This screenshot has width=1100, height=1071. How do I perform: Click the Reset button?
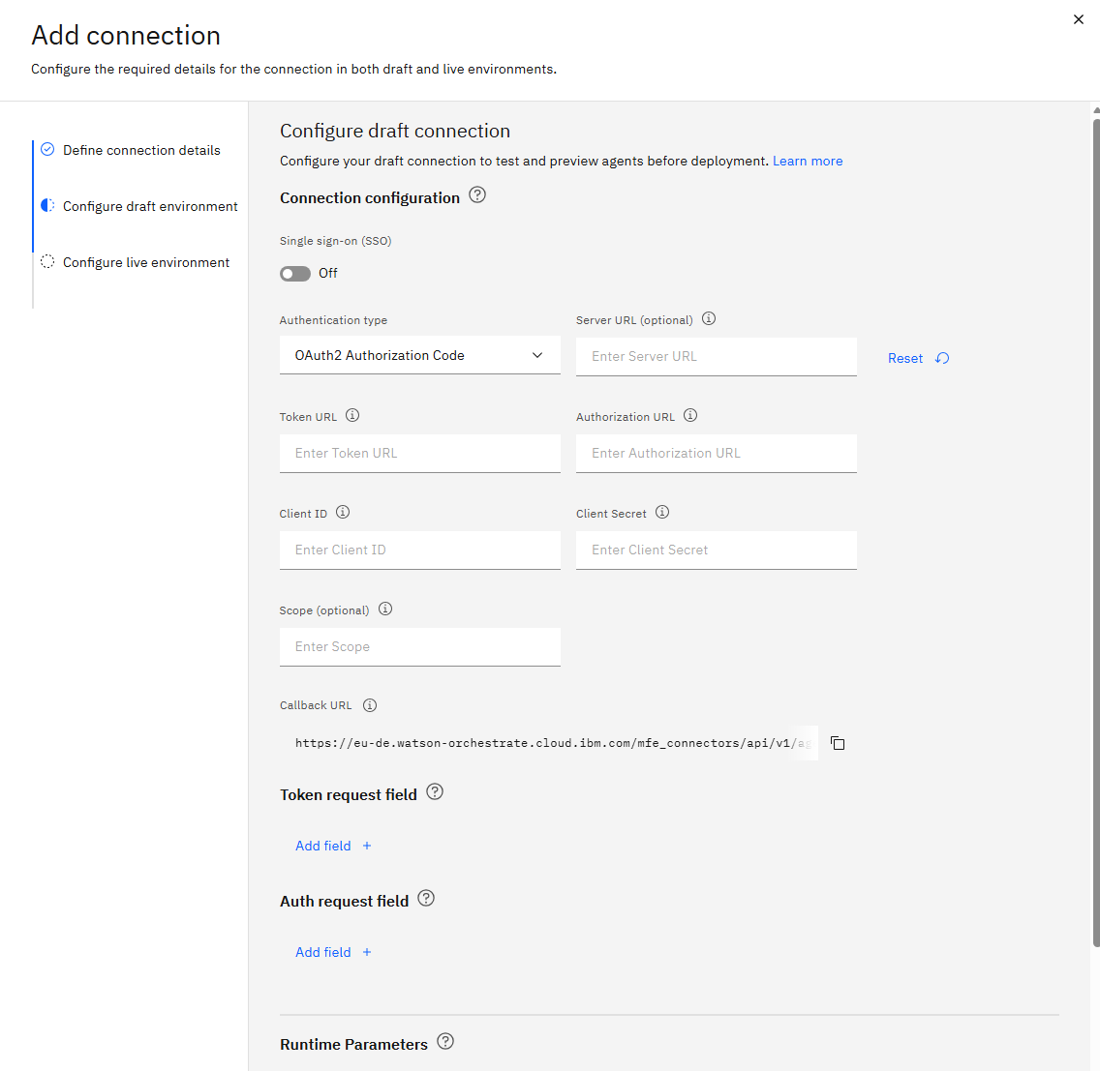tap(918, 358)
